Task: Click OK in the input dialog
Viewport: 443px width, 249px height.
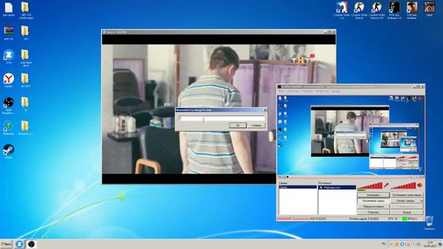Action: point(237,125)
